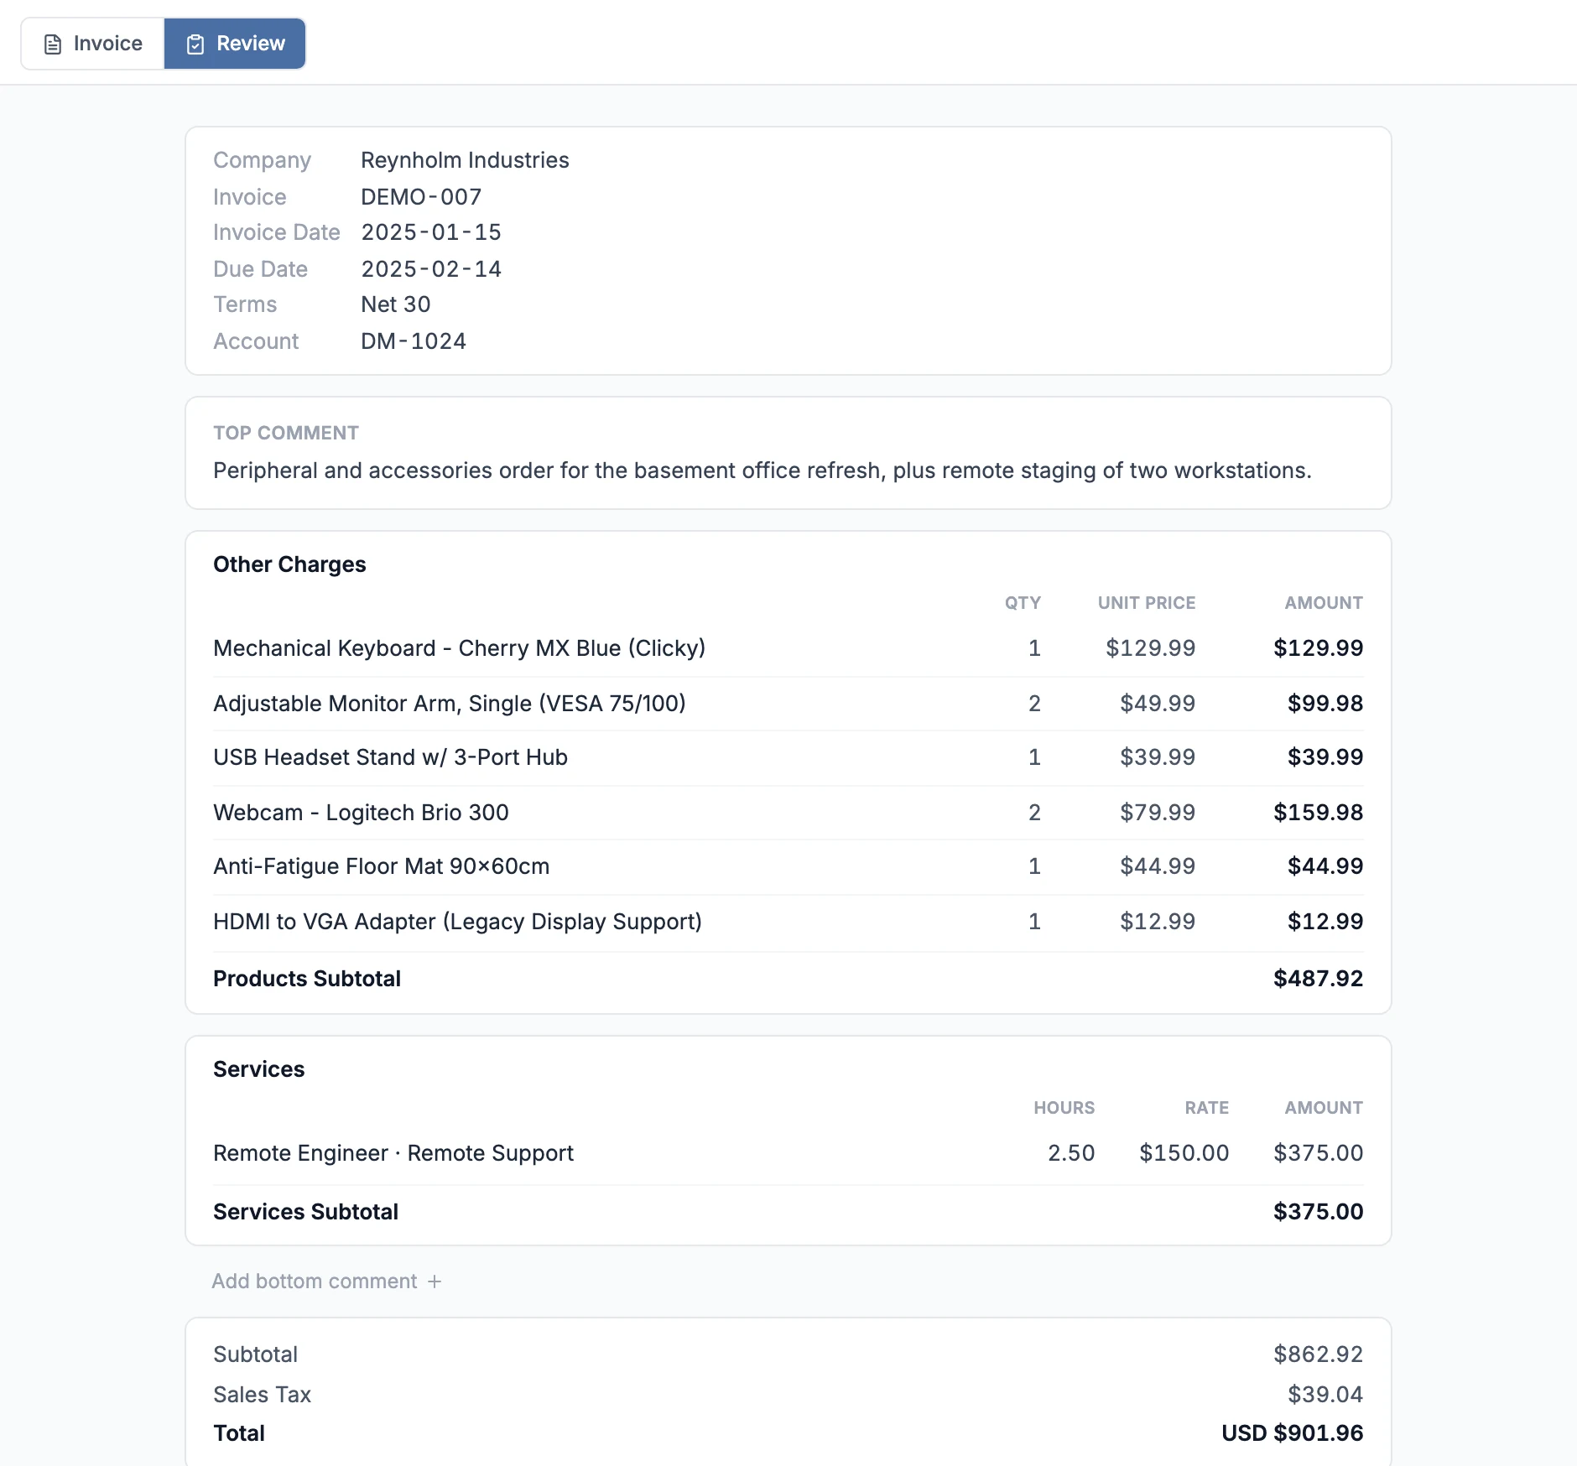This screenshot has width=1577, height=1466.
Task: Click the QTY column header
Action: 1023,603
